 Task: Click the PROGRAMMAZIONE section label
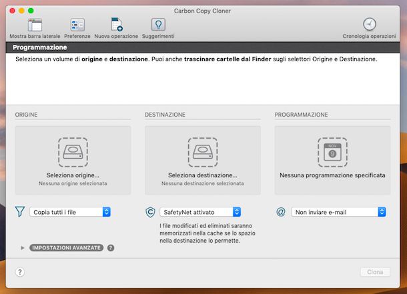pyautogui.click(x=301, y=115)
